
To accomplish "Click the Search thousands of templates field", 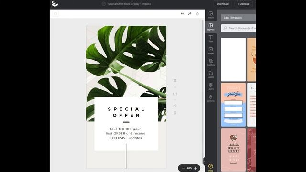I will [239, 28].
